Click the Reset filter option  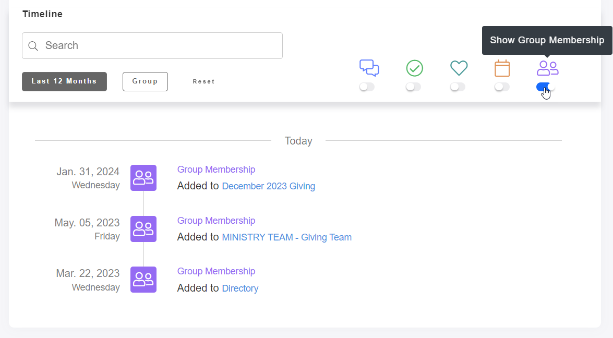(x=203, y=81)
